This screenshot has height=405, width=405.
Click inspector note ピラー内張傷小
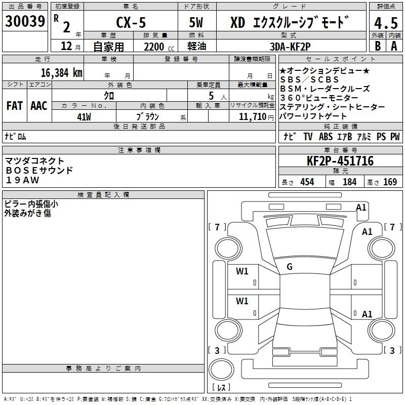31,204
